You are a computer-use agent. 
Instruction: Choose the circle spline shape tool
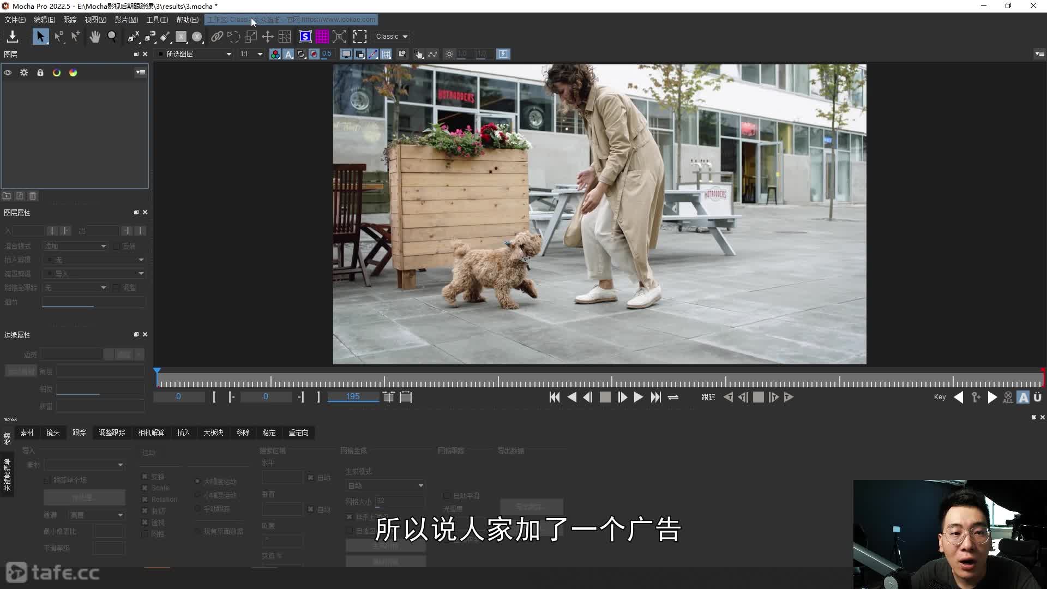tap(197, 37)
